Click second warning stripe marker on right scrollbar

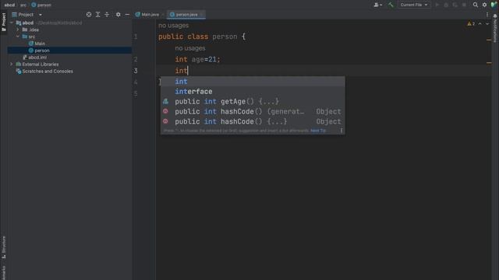click(489, 63)
